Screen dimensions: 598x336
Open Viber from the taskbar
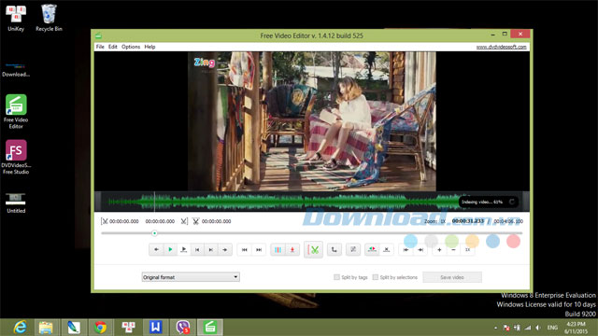point(183,328)
